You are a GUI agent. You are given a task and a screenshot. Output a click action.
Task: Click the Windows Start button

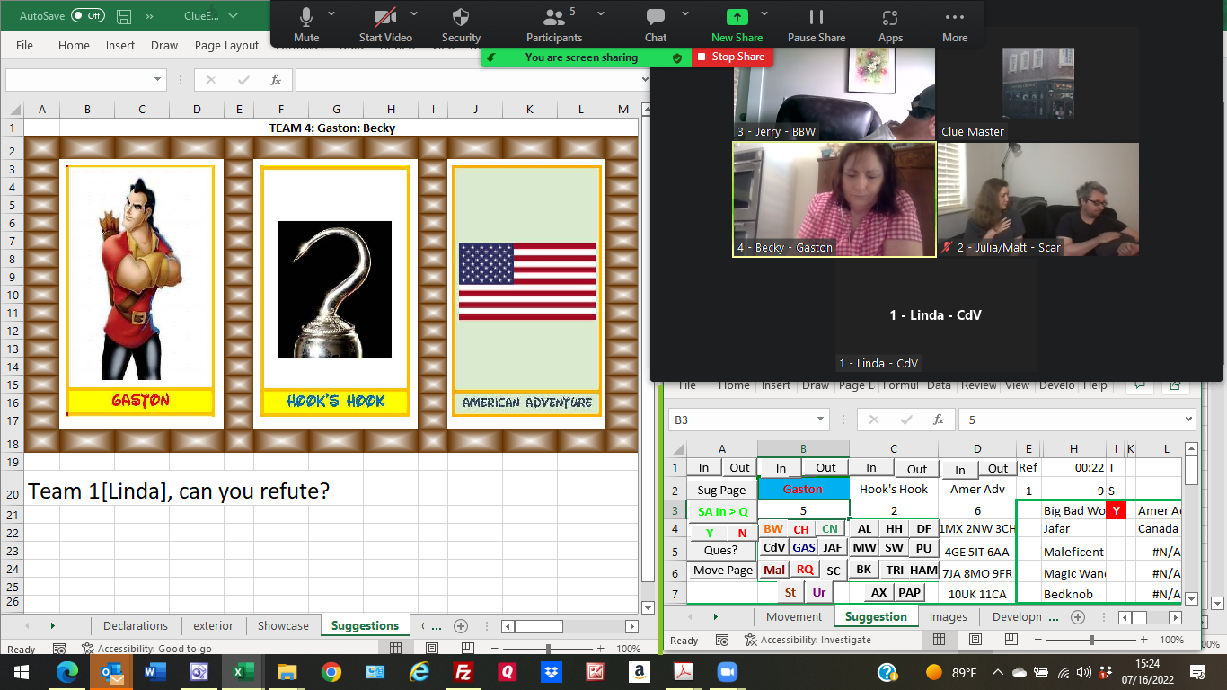(20, 671)
